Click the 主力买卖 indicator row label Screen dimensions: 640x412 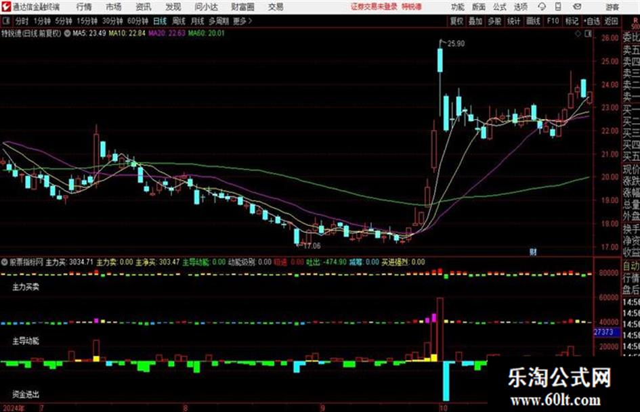(25, 287)
